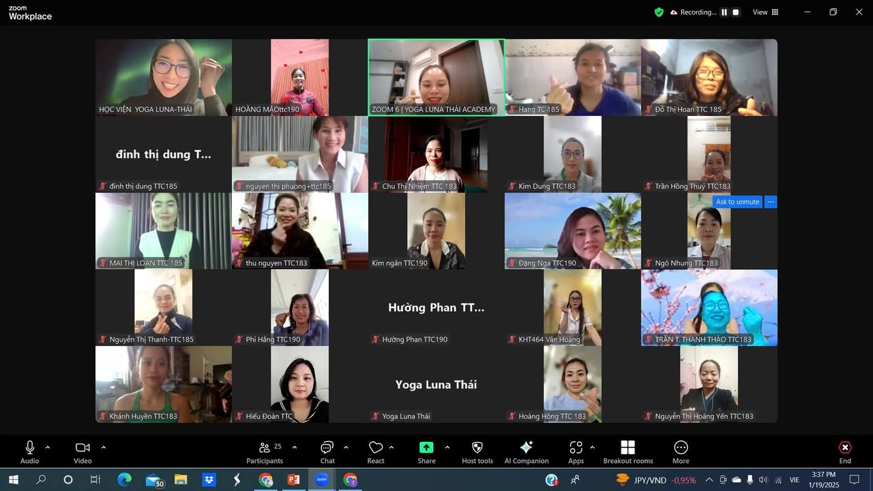This screenshot has height=491, width=873.
Task: Open the Apps panel
Action: [x=576, y=452]
